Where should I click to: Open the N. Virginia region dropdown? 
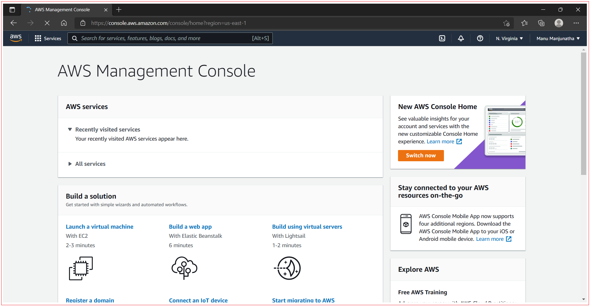509,39
